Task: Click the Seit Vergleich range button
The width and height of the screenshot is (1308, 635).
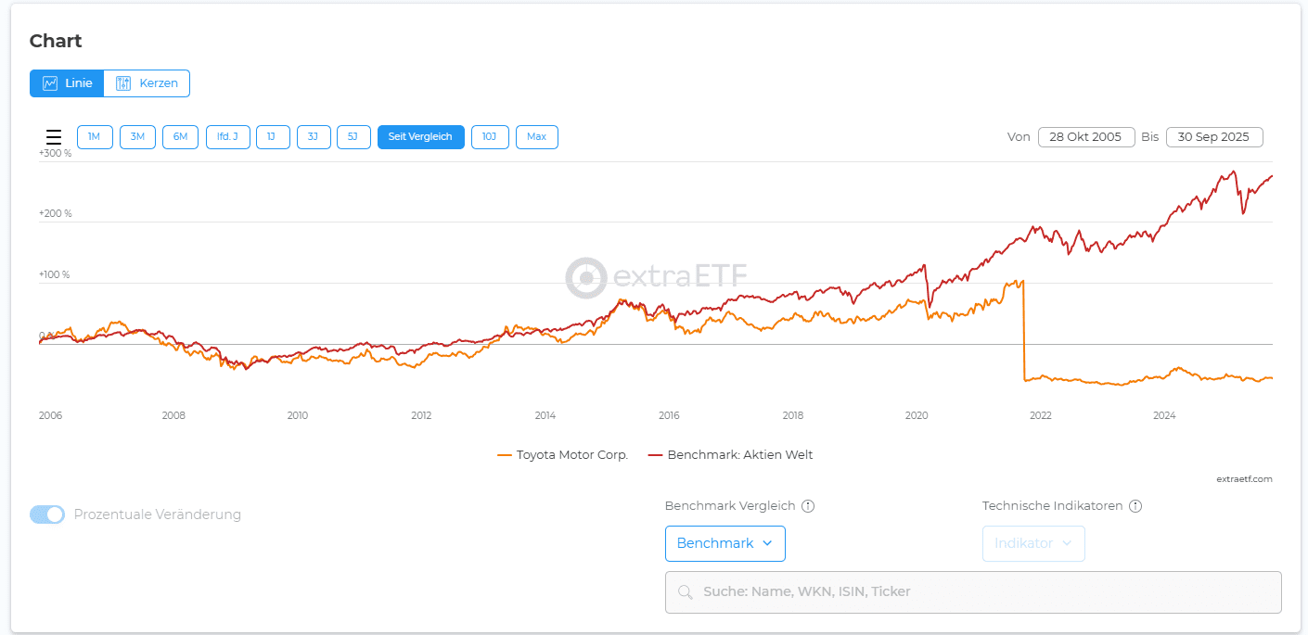Action: point(420,137)
